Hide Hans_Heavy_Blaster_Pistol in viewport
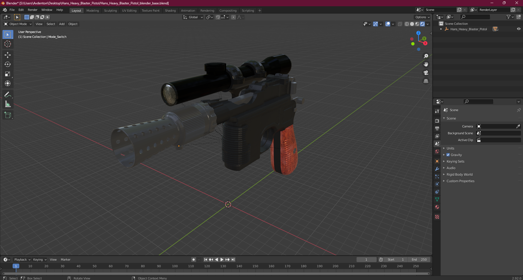The width and height of the screenshot is (523, 280). [519, 29]
